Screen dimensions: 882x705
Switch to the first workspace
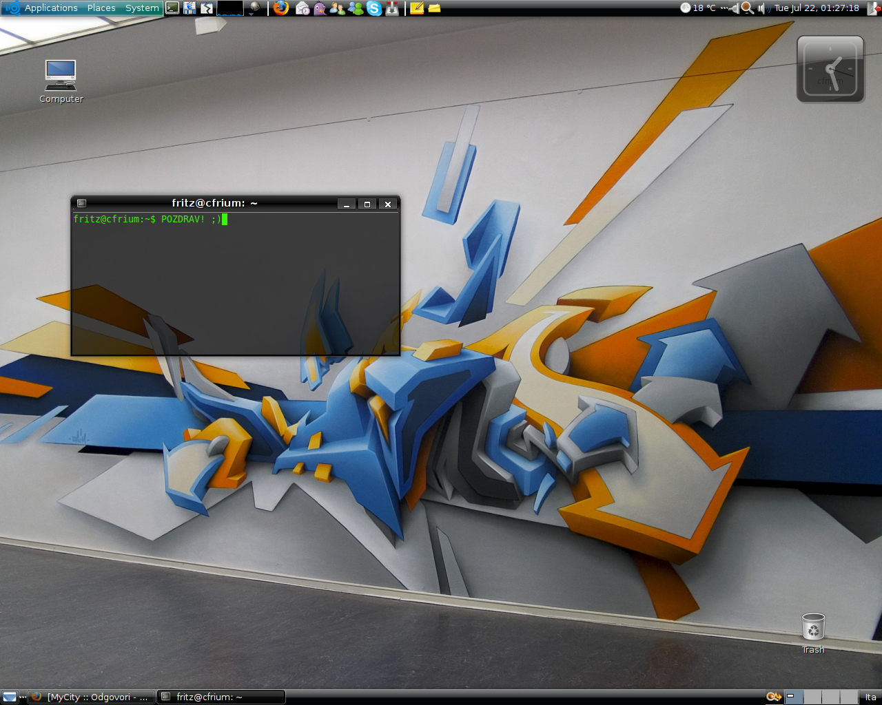(794, 697)
